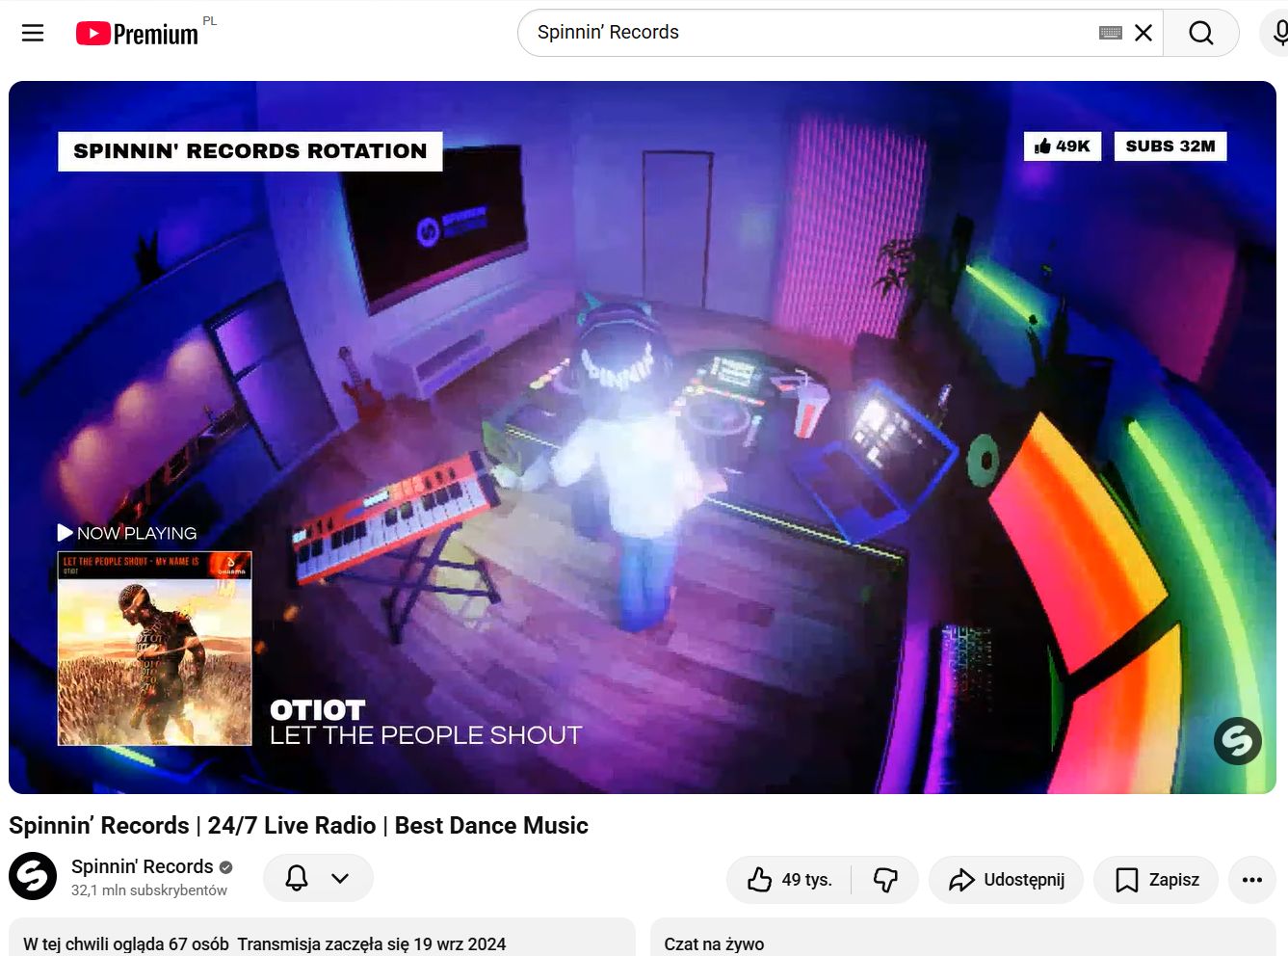1288x956 pixels.
Task: Open the Spinnin' Records channel avatar
Action: pos(33,876)
